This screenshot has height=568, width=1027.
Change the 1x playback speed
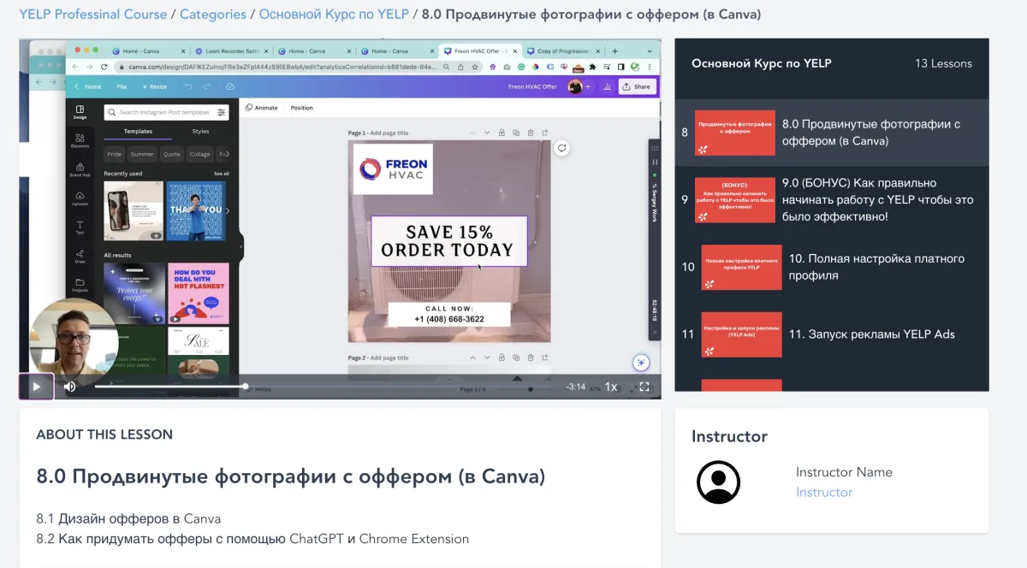[611, 387]
